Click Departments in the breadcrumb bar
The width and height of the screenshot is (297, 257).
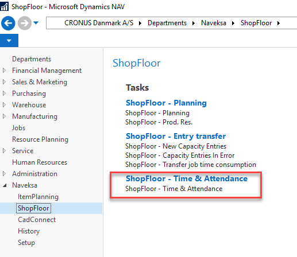pyautogui.click(x=167, y=23)
